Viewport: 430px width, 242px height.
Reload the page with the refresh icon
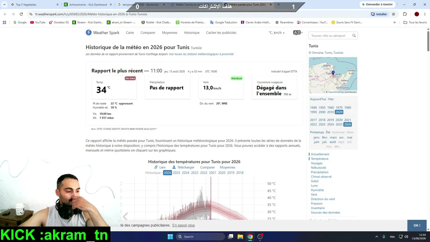click(x=21, y=14)
